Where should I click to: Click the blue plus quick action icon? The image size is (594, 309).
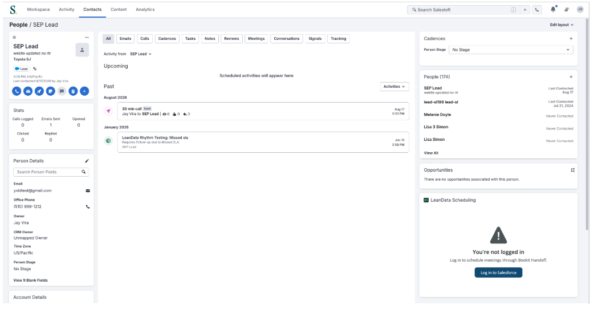[84, 91]
